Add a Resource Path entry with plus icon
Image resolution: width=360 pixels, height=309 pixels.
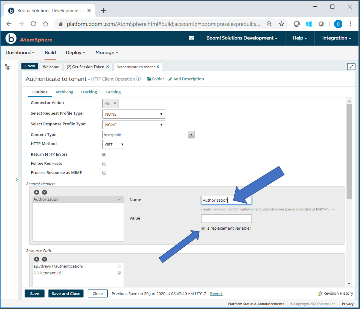pyautogui.click(x=36, y=259)
